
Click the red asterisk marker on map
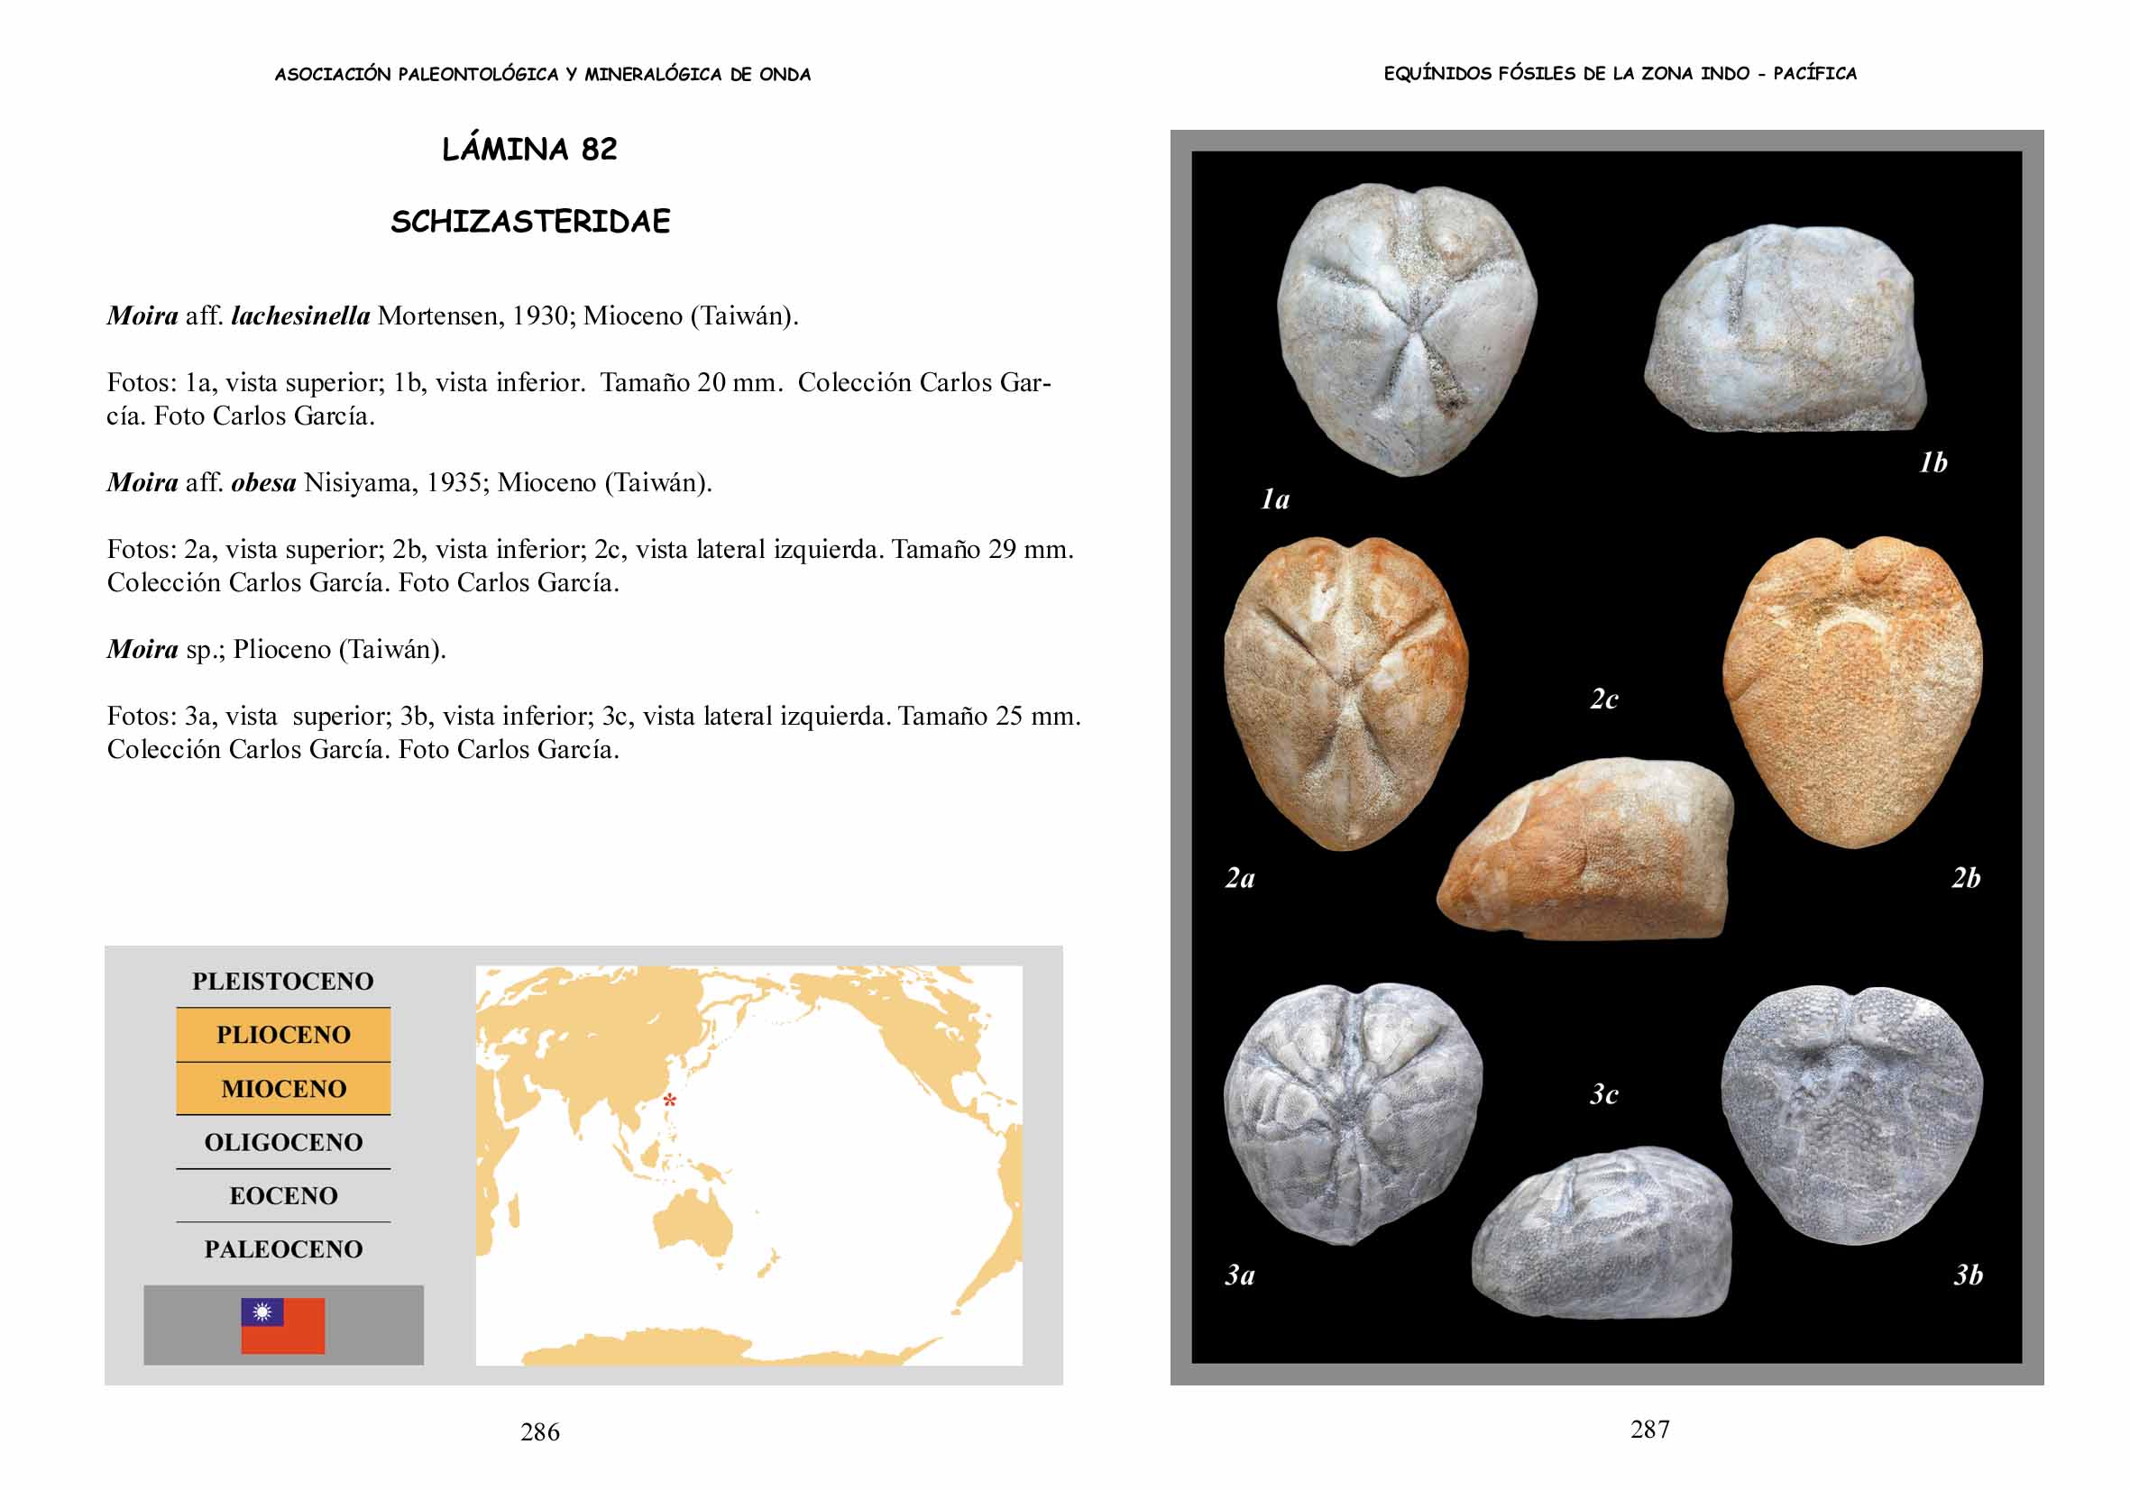tap(670, 1101)
